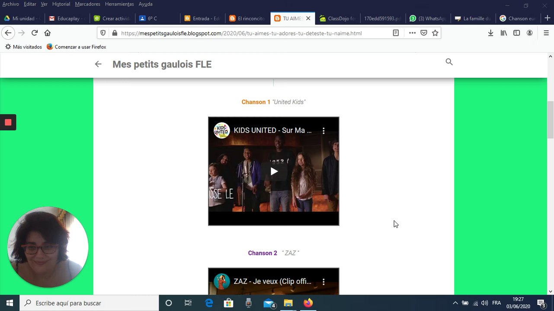Show the Firefox sidebars icon
The height and width of the screenshot is (311, 554).
point(517,33)
